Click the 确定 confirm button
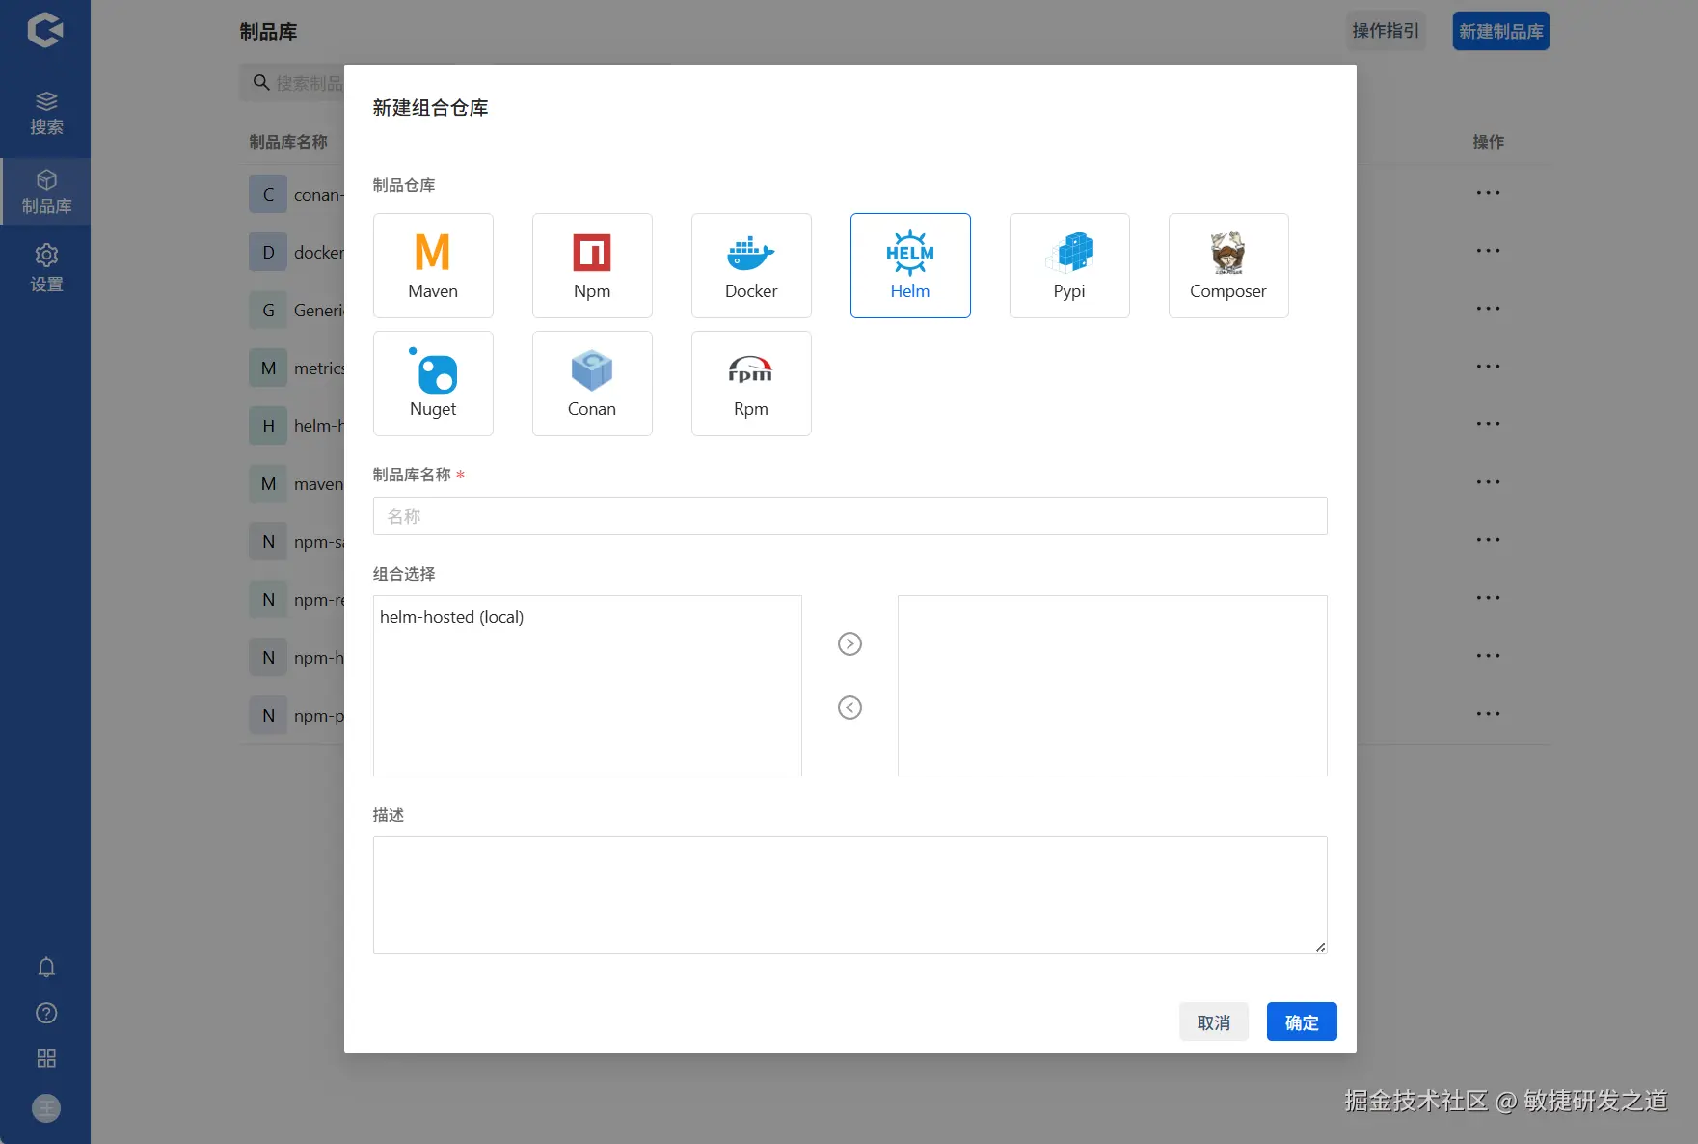 [1302, 1021]
